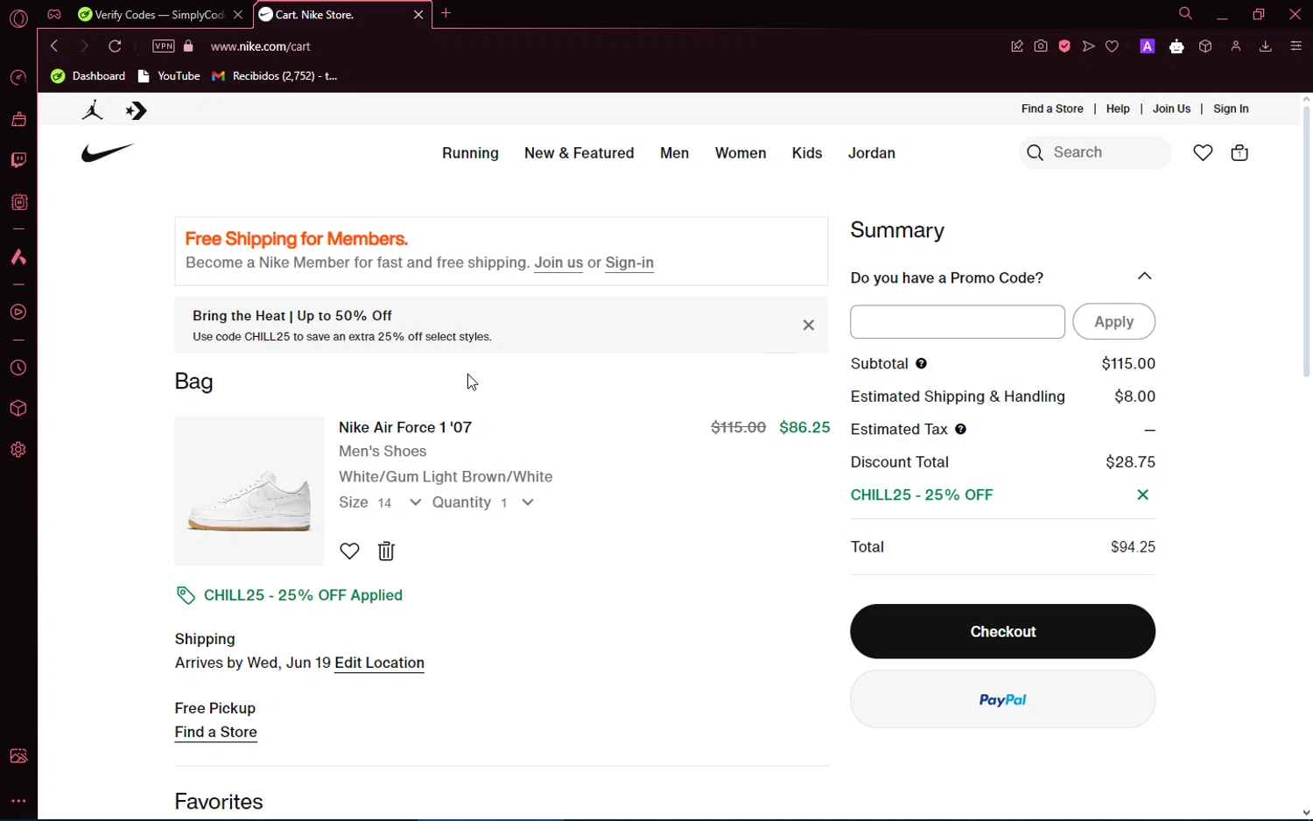Open Find a Store in top bar

[x=1052, y=109]
